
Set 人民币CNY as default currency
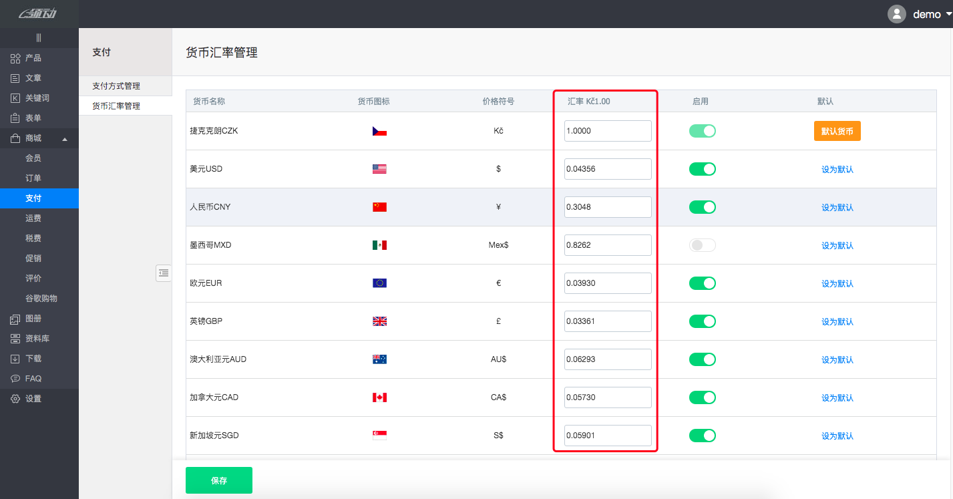[x=837, y=207]
